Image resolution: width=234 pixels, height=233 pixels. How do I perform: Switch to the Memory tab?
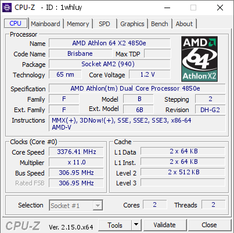click(78, 24)
